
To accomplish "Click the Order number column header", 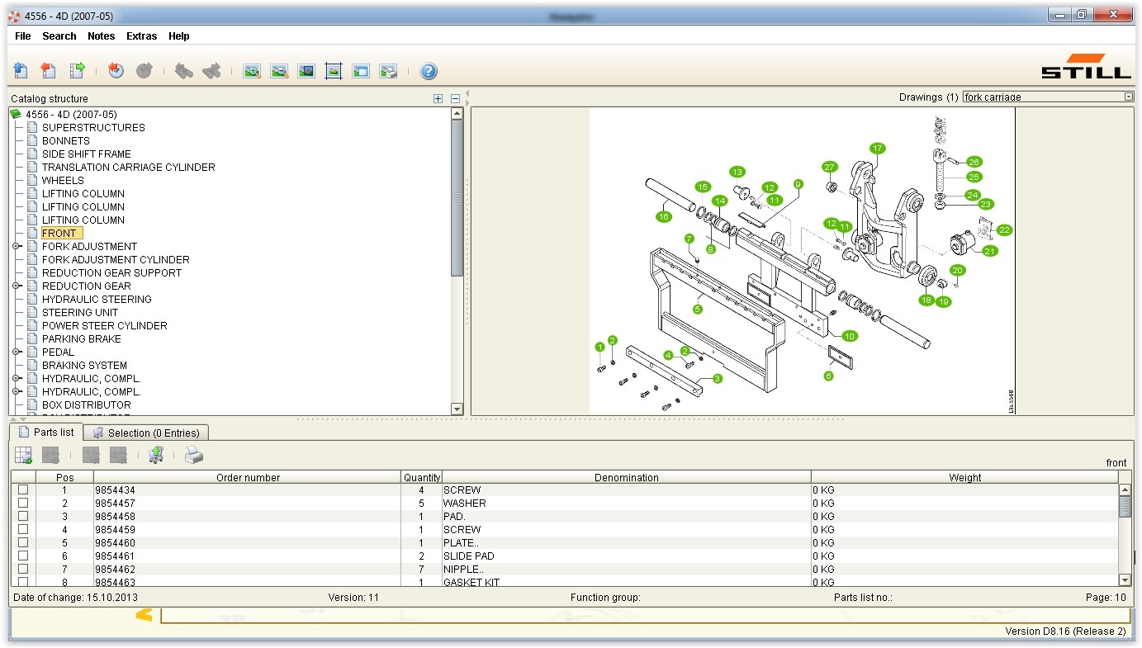I will [x=248, y=478].
